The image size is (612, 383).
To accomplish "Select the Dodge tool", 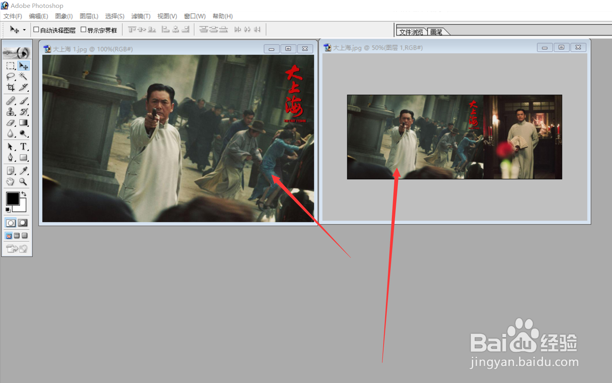I will [23, 134].
